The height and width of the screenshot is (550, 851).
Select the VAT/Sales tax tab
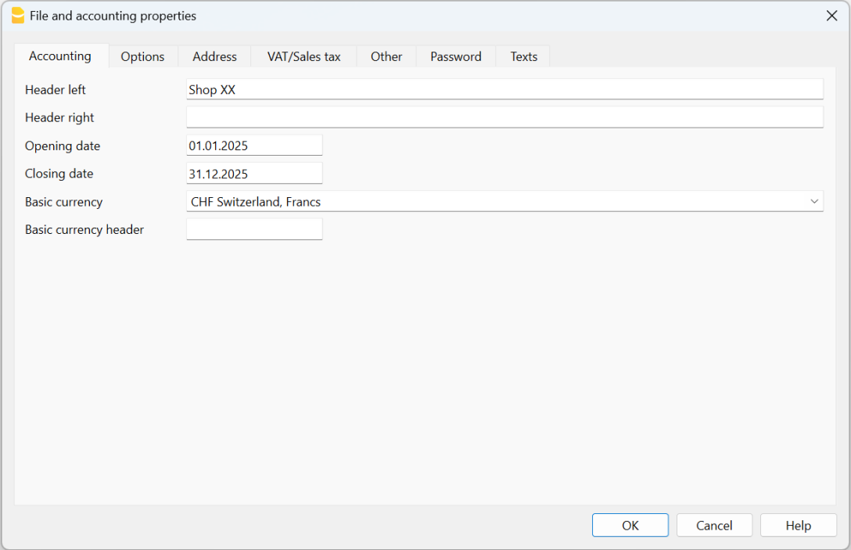click(x=303, y=56)
